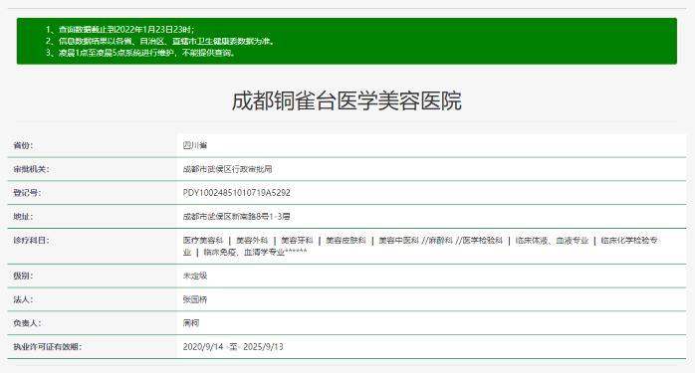Click the 执业许可证有效期 row label
The width and height of the screenshot is (695, 373).
pos(48,346)
